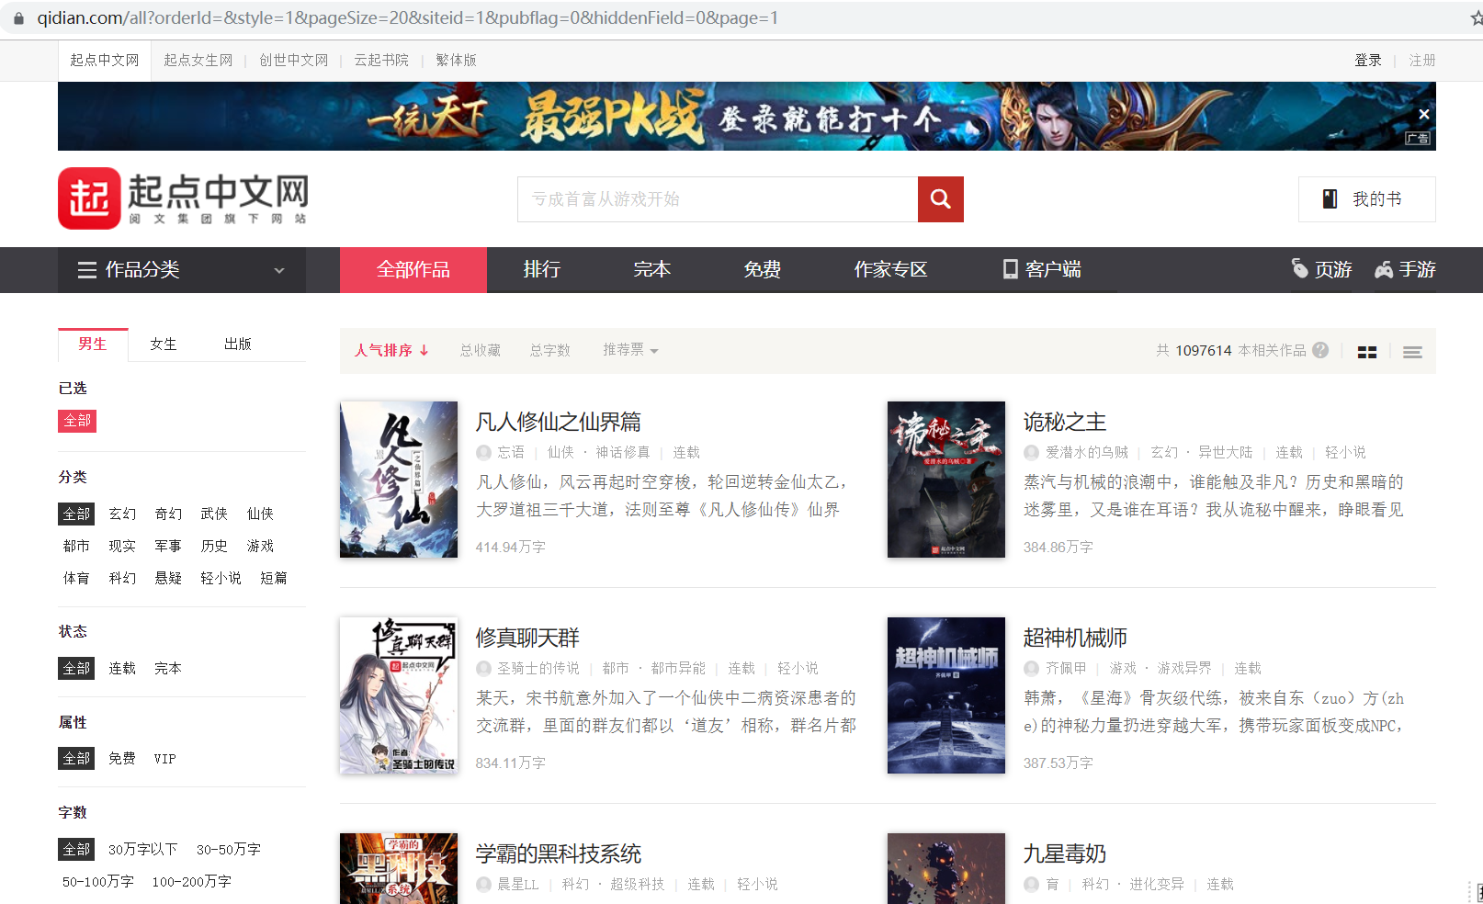
Task: Switch to 繁体版 traditional version
Action: pos(456,60)
